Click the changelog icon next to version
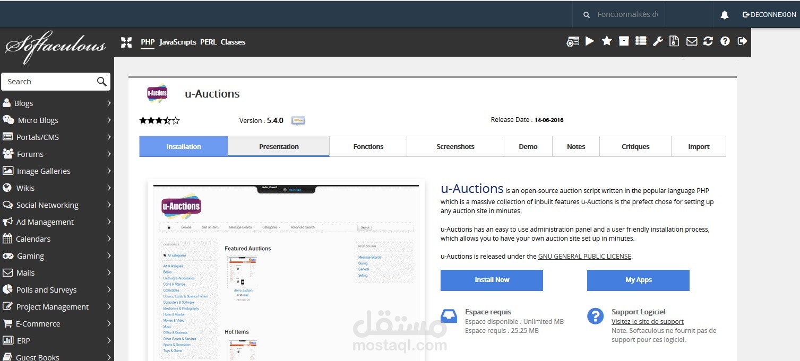The height and width of the screenshot is (361, 800). click(x=298, y=121)
